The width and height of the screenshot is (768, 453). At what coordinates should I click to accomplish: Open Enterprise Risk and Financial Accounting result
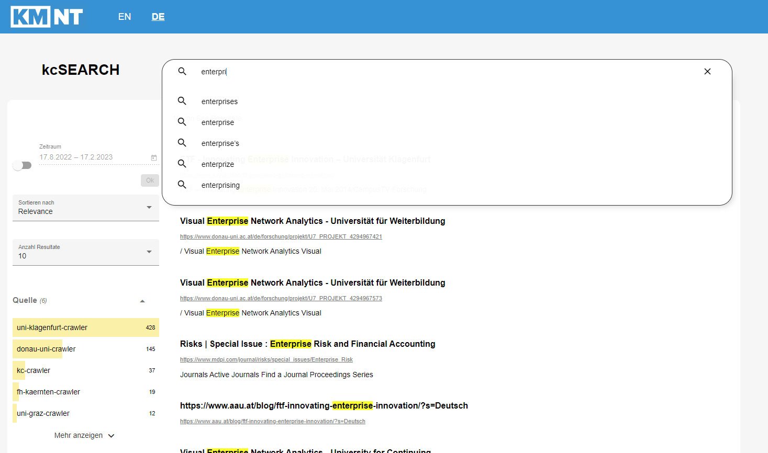(307, 344)
